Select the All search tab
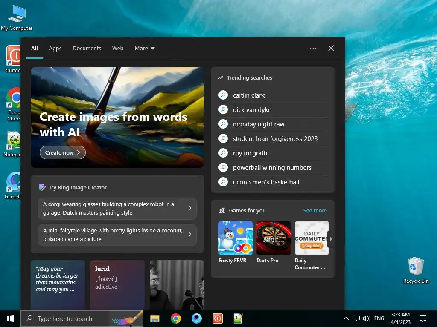437x327 pixels. click(x=35, y=49)
